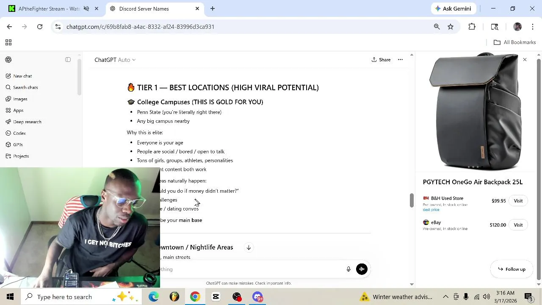
Task: Click the Follow up button
Action: (x=512, y=269)
